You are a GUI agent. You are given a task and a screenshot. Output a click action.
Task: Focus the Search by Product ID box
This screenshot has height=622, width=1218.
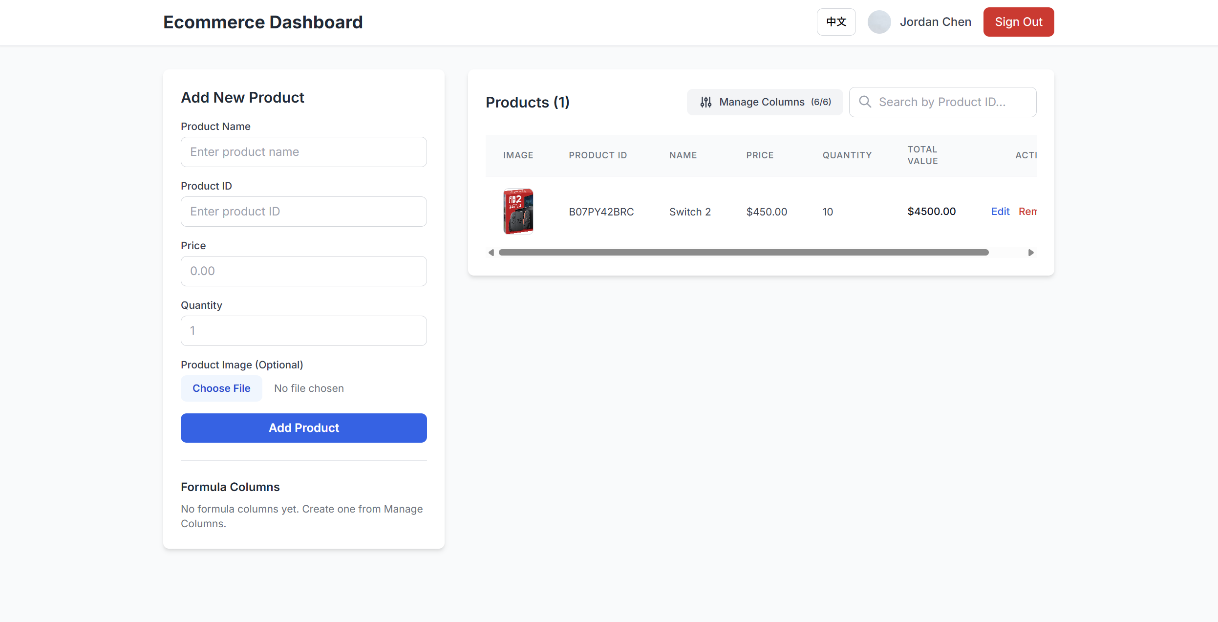[x=942, y=102]
